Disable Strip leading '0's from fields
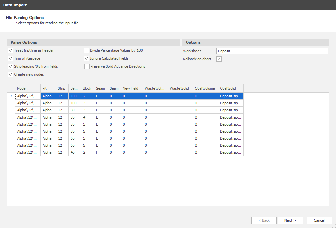 [x=11, y=66]
